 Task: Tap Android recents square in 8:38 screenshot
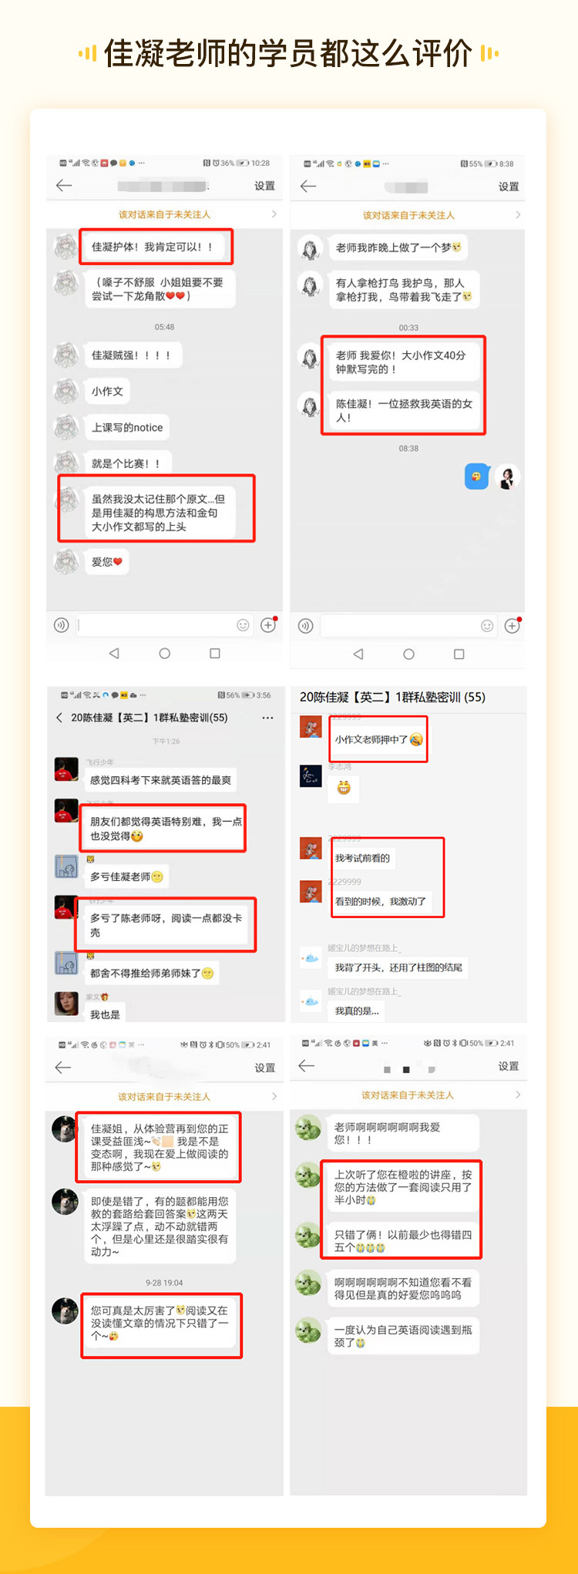click(459, 654)
